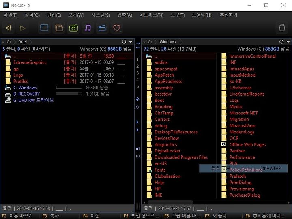The image size is (292, 219).
Task: Expand the left panel drive selector arrow before C:
Action: tap(3, 42)
